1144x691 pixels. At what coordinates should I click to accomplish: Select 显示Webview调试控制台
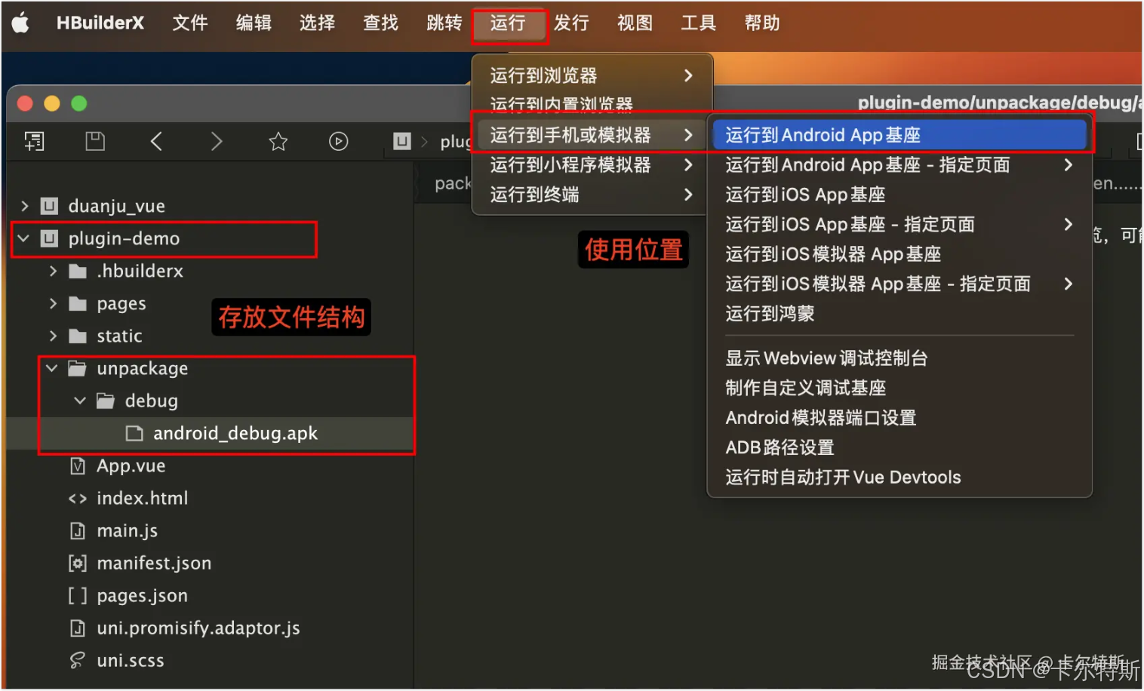900,358
